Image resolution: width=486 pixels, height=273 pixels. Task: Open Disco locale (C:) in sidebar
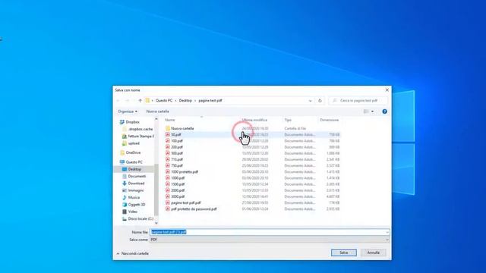click(x=140, y=219)
